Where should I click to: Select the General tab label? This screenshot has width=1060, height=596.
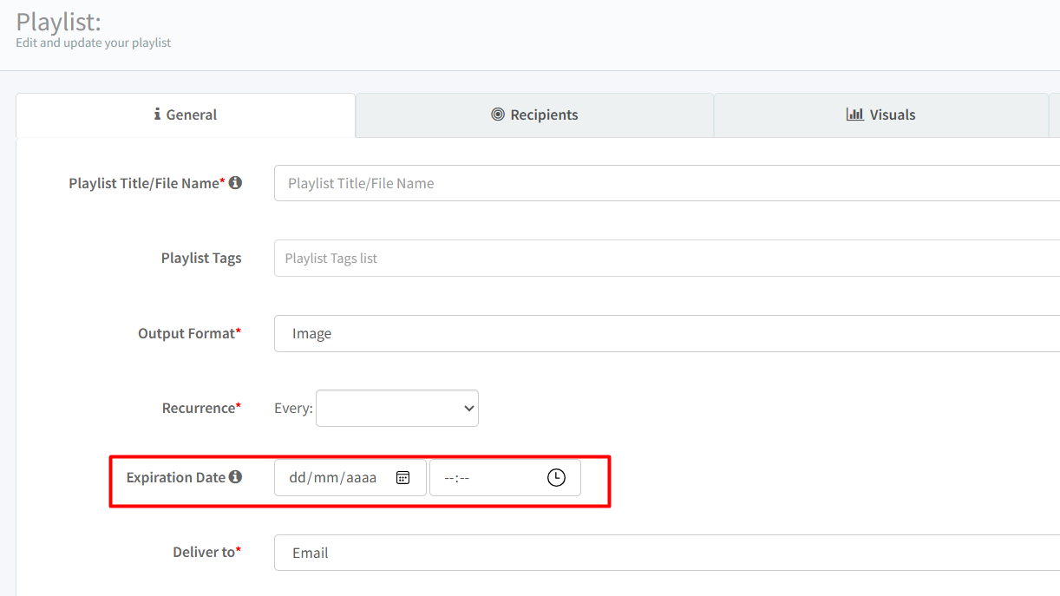(192, 115)
